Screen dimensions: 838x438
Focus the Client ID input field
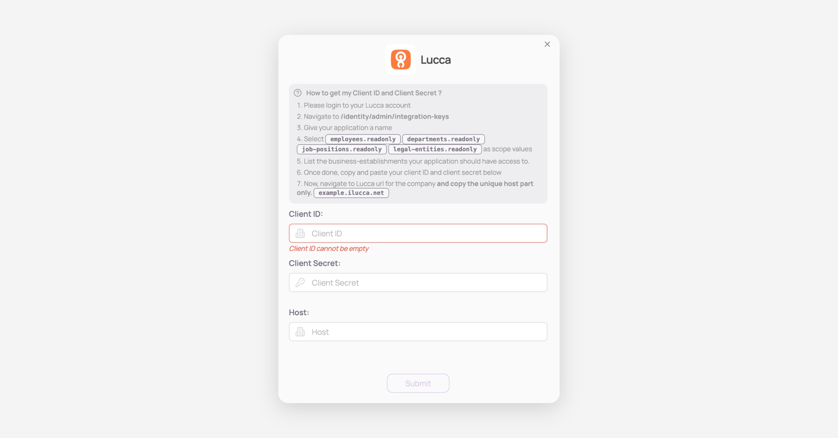tap(426, 233)
